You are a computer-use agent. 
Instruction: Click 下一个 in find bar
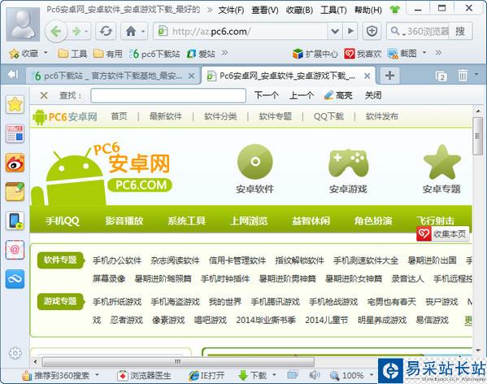tap(267, 95)
